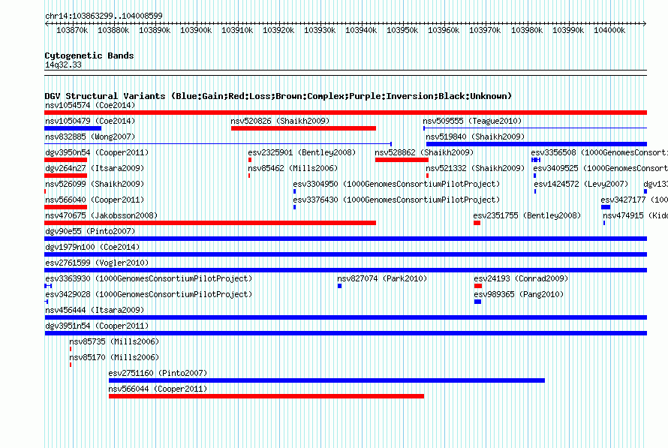Click the red dgv264n27 bar
Viewport: 668px width, 448px height.
click(x=65, y=176)
